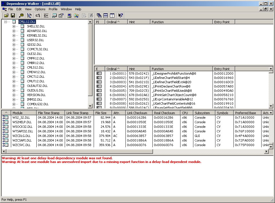
Task: Open the Properties toolbar icon
Action: point(61,16)
